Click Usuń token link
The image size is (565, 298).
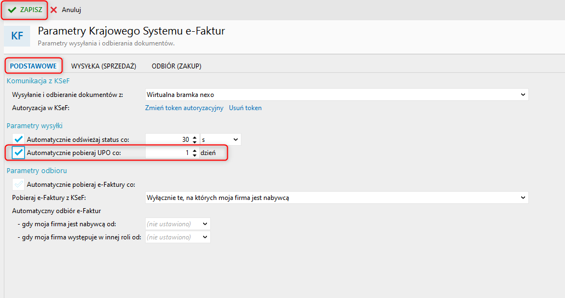245,108
